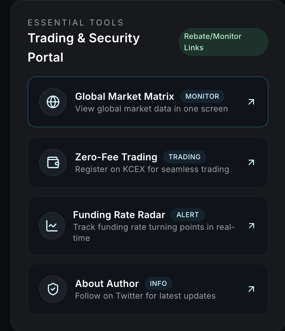Click the ALERT tag label
Image resolution: width=285 pixels, height=331 pixels.
(188, 215)
